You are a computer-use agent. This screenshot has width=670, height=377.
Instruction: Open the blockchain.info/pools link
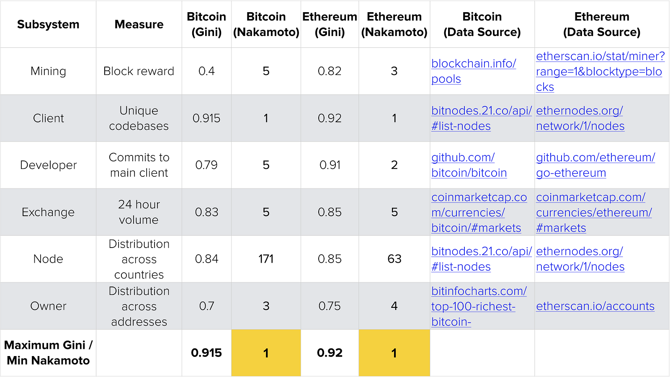[473, 64]
